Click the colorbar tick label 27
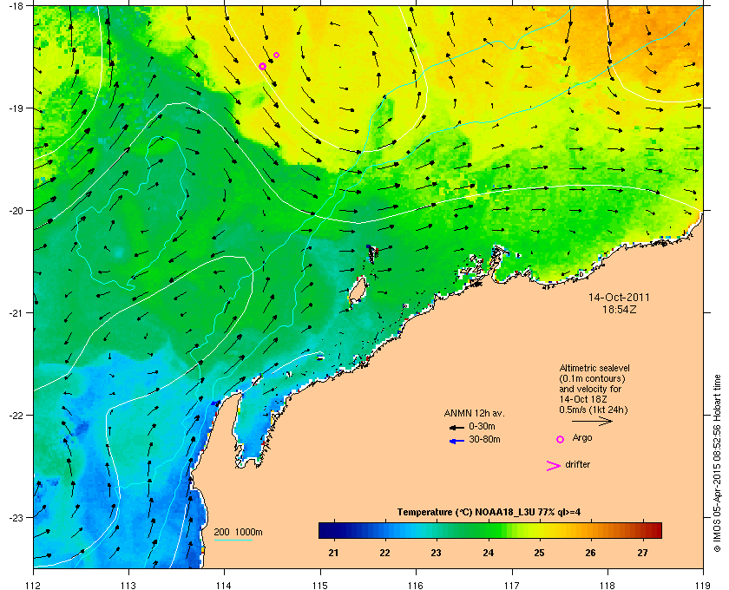This screenshot has width=729, height=590. tap(642, 553)
